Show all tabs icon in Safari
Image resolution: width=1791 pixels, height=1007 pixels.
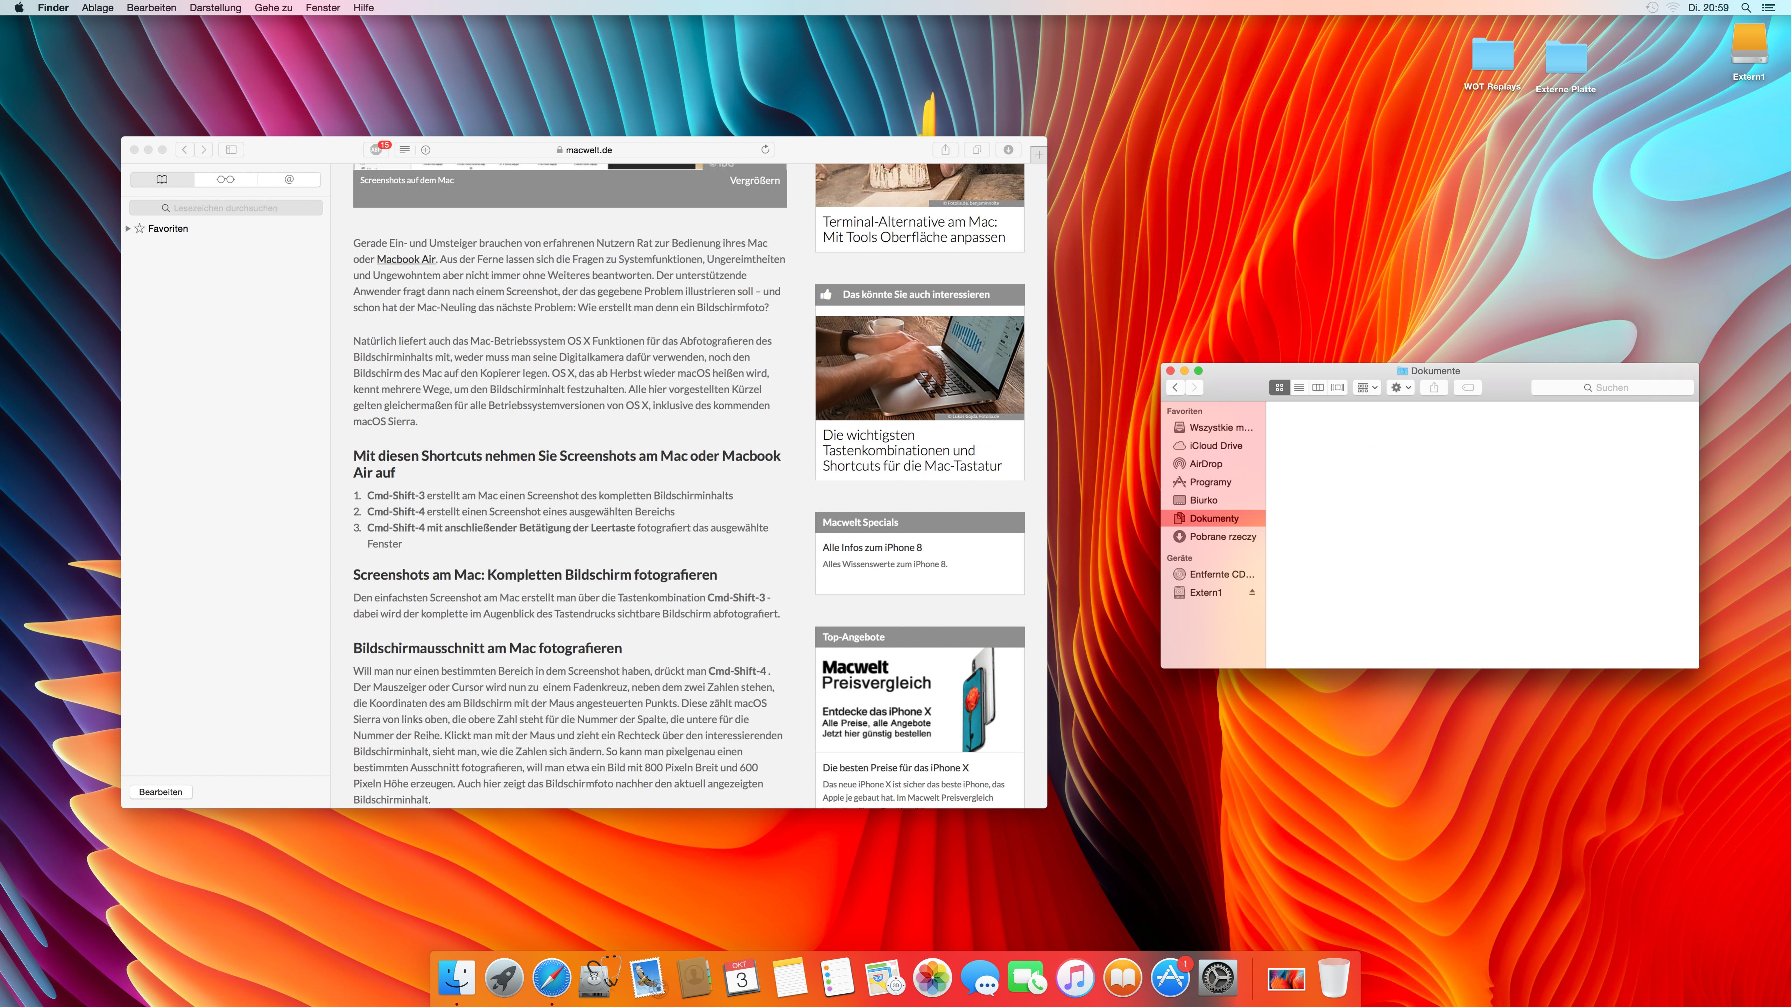coord(977,149)
